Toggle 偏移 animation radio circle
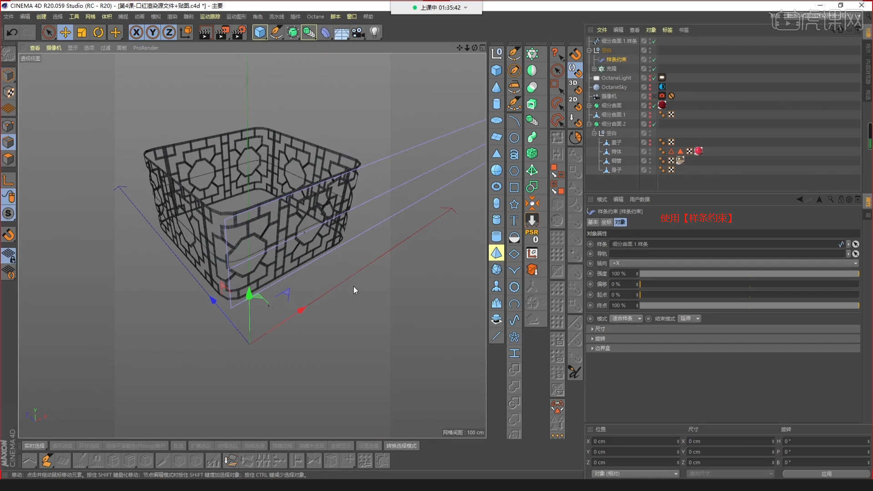Image resolution: width=873 pixels, height=491 pixels. coord(590,284)
